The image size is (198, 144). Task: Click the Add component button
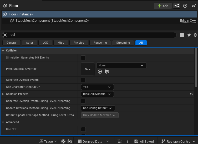point(163,6)
